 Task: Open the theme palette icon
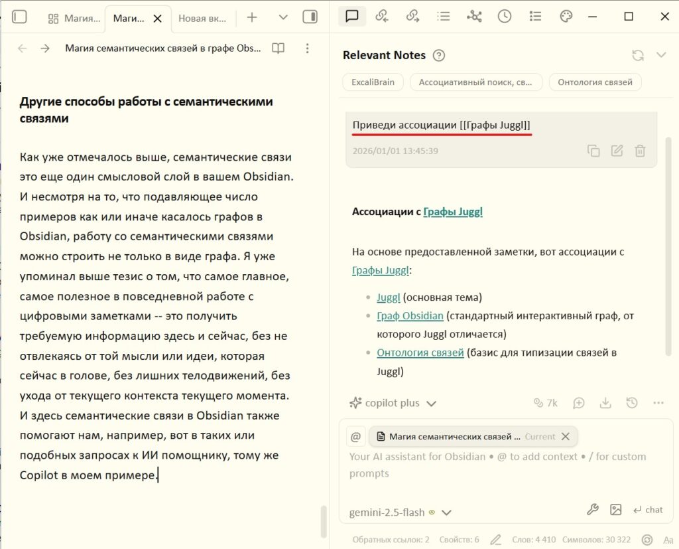click(x=566, y=17)
